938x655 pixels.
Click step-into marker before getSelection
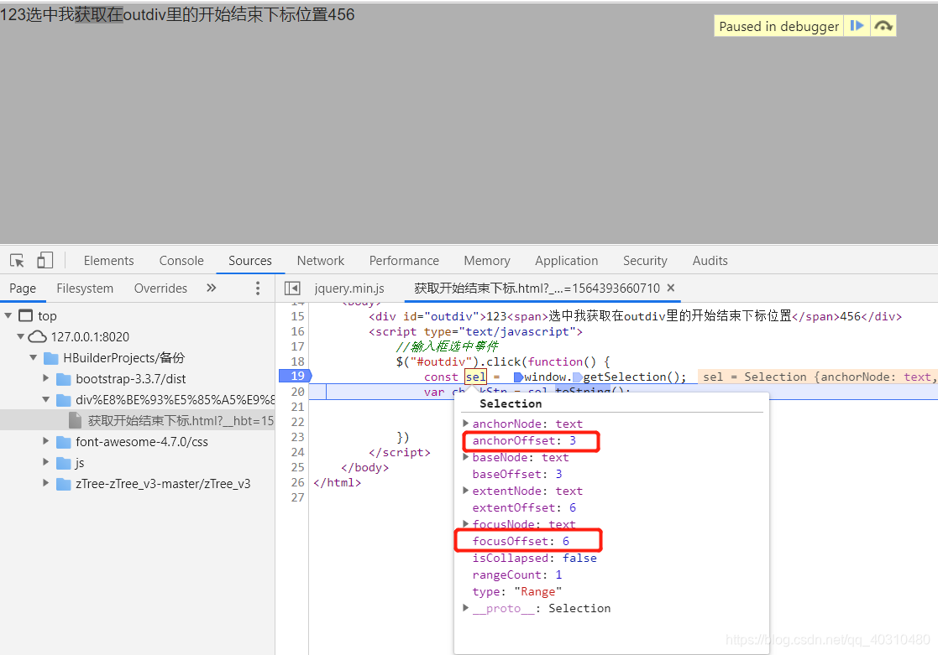click(x=577, y=377)
